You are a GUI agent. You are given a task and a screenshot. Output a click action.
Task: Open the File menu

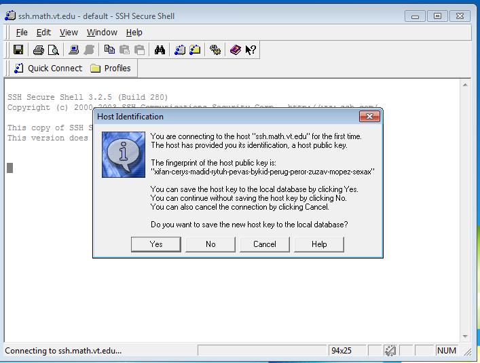pos(22,33)
